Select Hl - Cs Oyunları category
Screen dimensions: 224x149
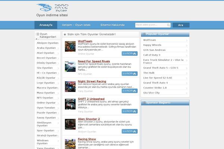(47, 73)
